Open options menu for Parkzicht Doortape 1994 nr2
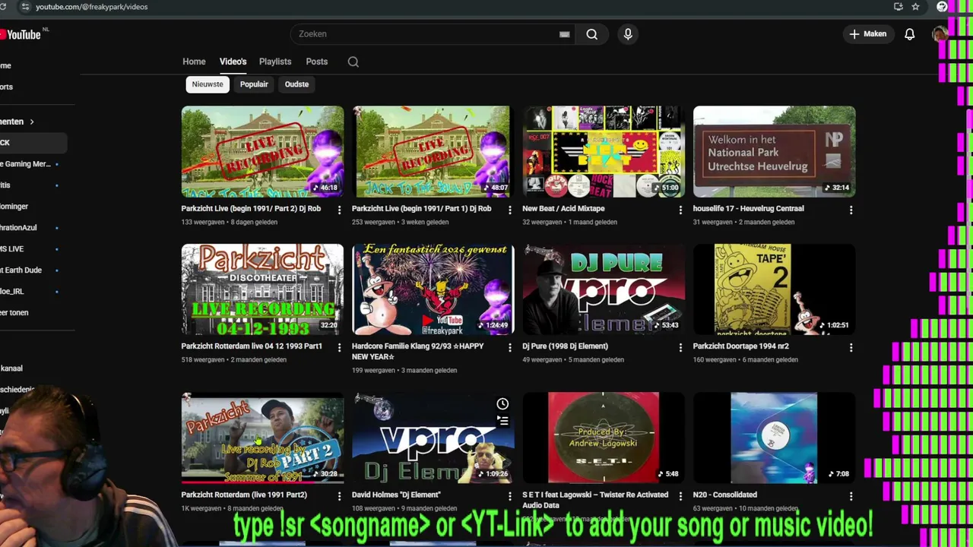 pyautogui.click(x=851, y=347)
